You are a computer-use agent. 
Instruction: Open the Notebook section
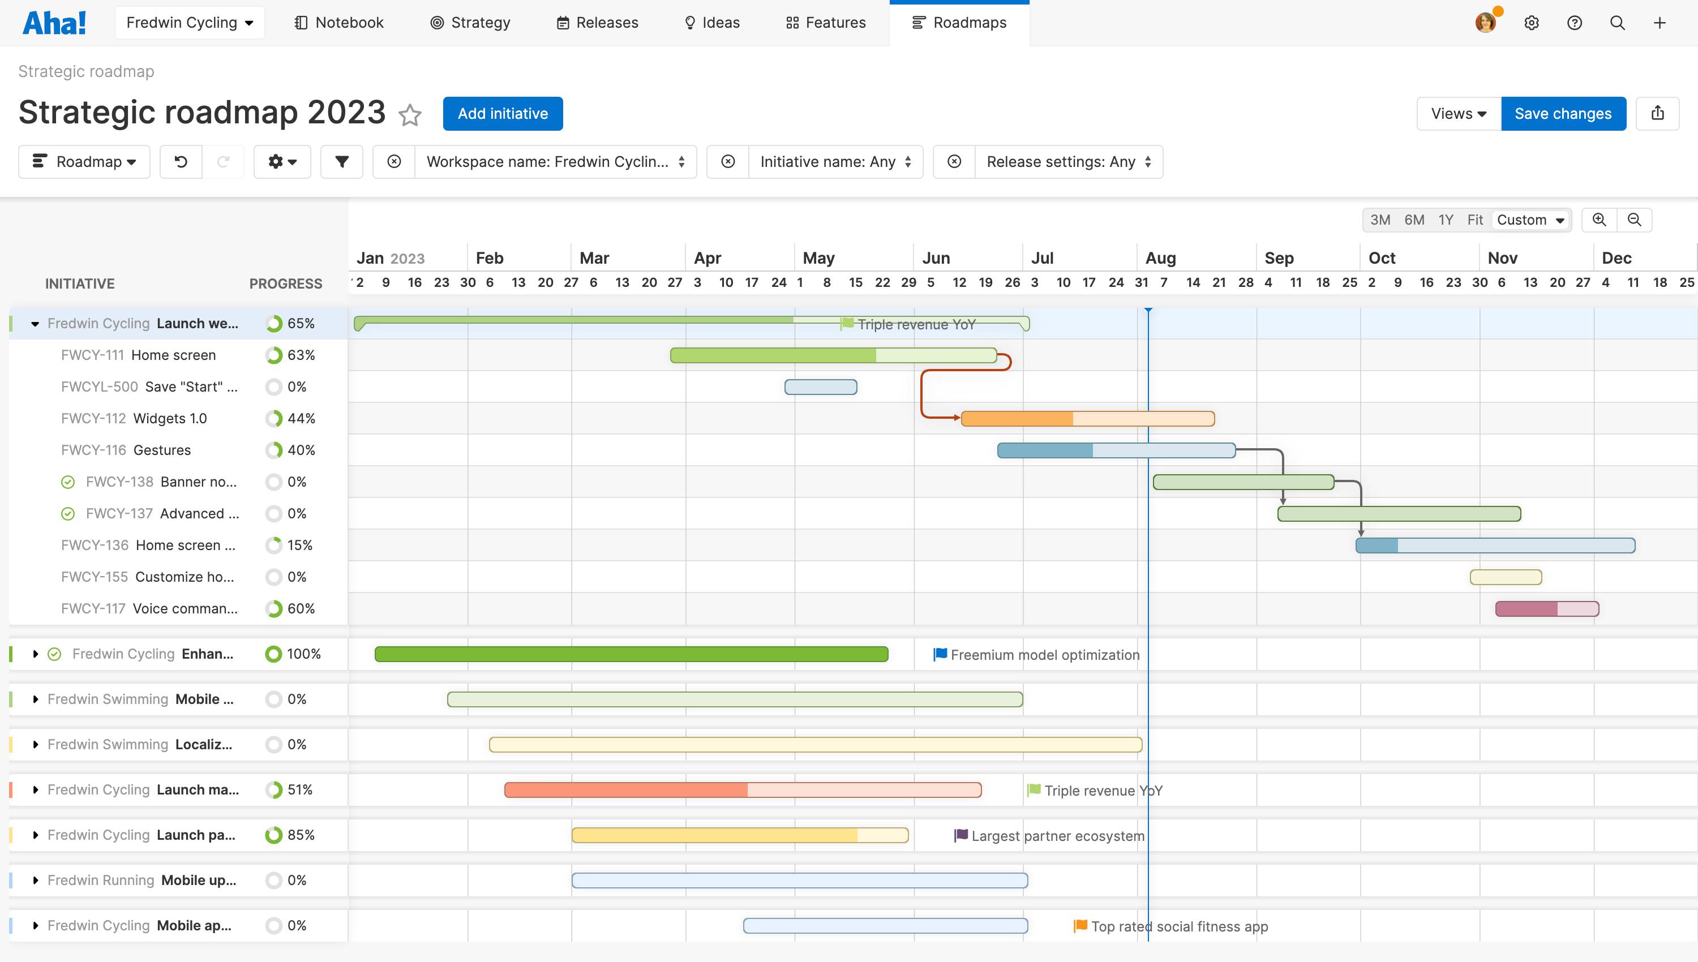pyautogui.click(x=339, y=22)
